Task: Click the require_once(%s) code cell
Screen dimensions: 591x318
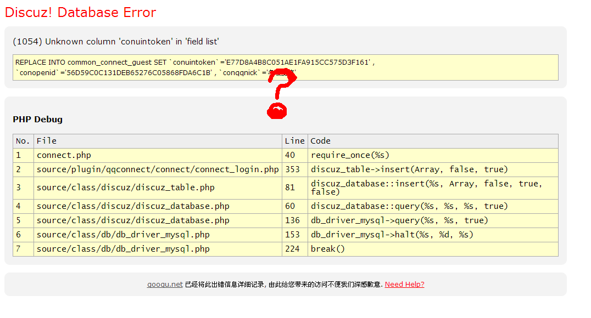Action: [433, 155]
